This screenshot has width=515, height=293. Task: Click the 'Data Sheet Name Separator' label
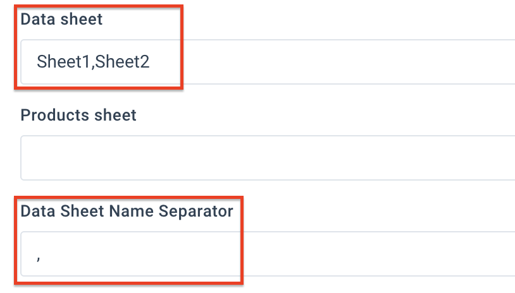127,211
